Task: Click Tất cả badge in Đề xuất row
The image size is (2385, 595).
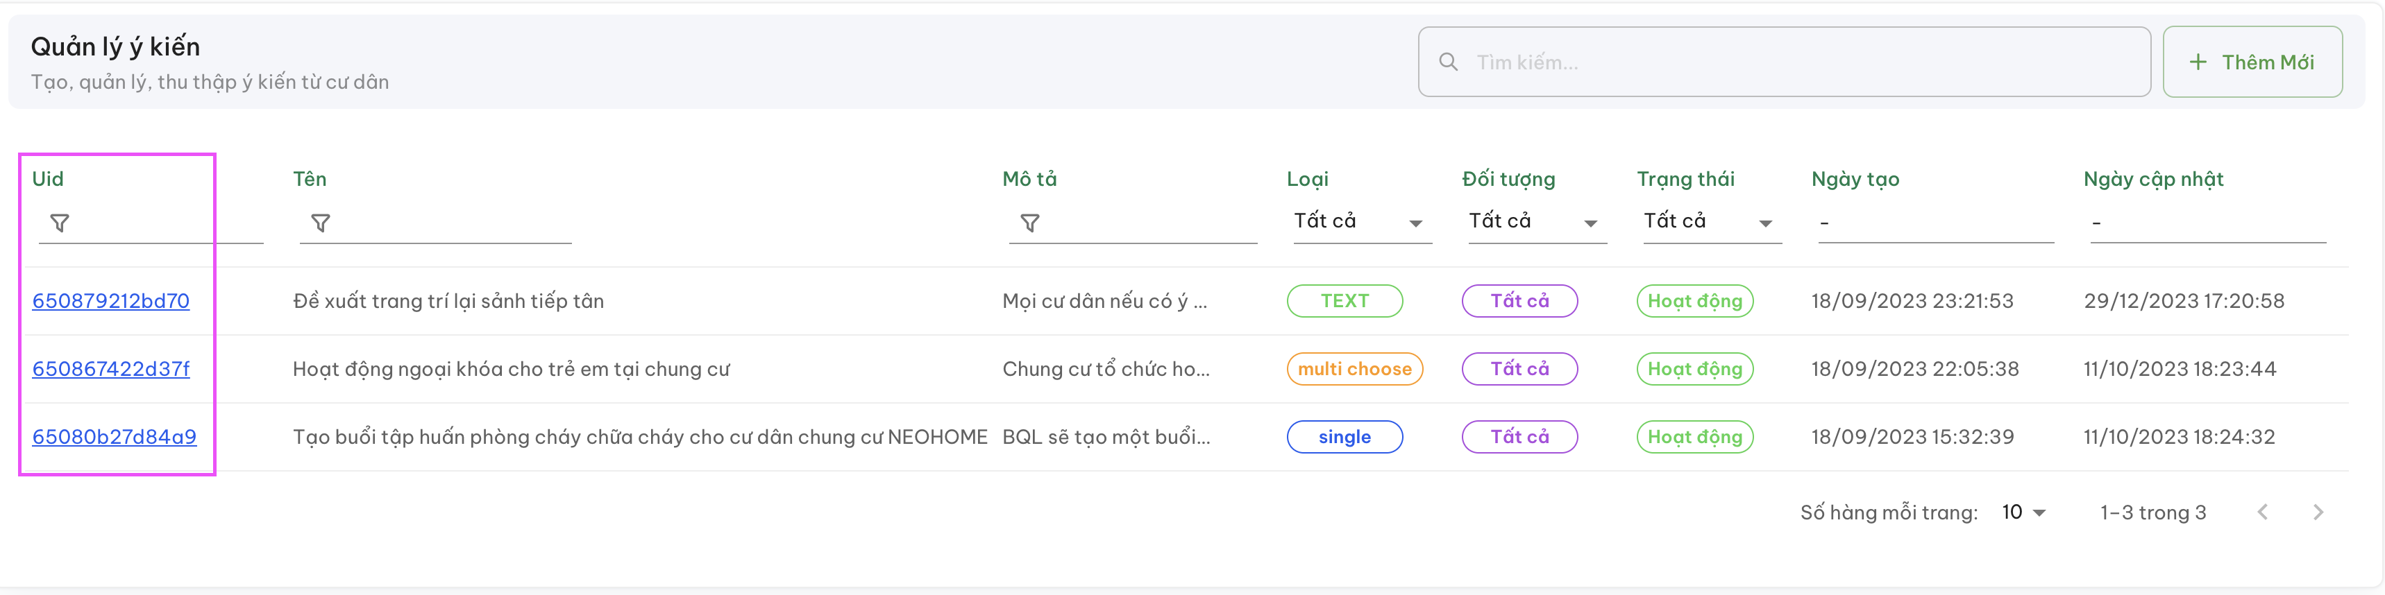Action: pos(1519,301)
